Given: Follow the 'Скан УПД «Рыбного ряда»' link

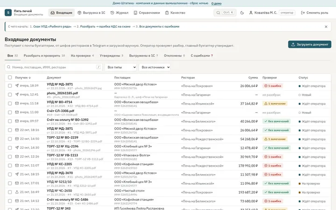Looking at the screenshot, I should [x=52, y=27].
